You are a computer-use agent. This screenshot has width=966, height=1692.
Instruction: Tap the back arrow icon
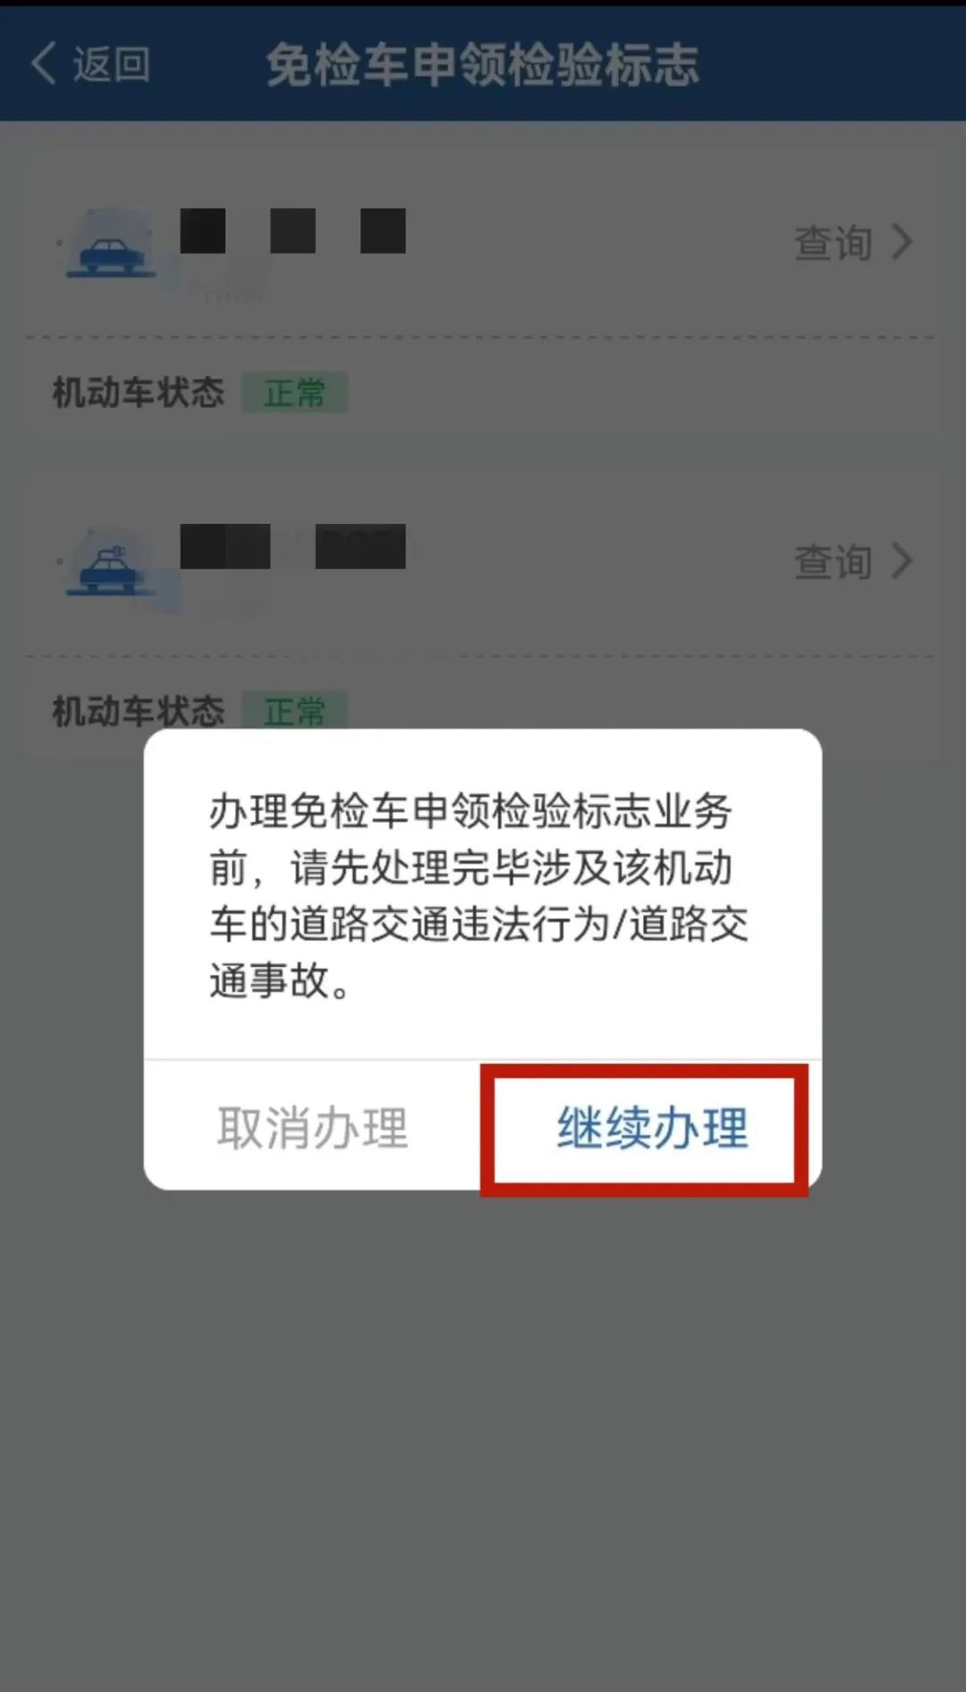pyautogui.click(x=43, y=63)
